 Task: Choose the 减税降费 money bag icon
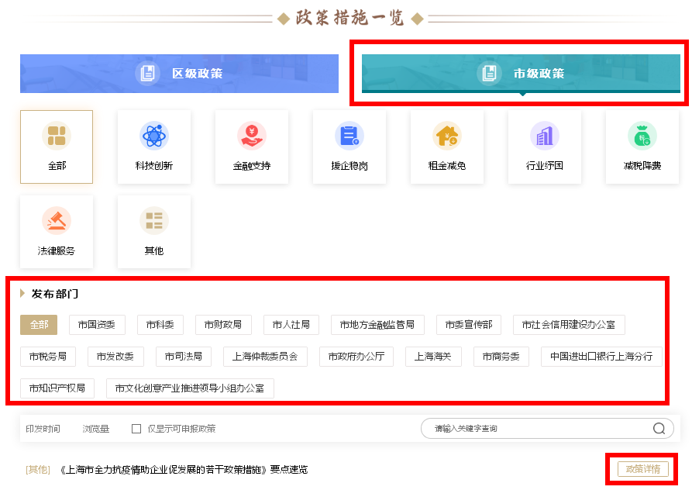click(x=642, y=136)
